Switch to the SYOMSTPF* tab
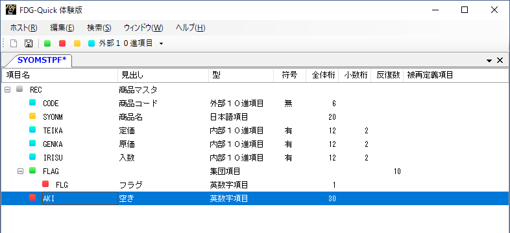 [x=42, y=60]
